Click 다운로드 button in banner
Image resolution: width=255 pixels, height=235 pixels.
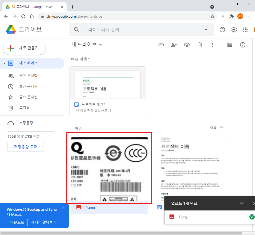coord(17,222)
